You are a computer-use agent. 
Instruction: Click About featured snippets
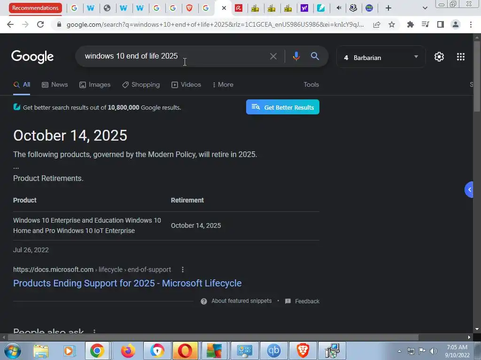point(241,301)
